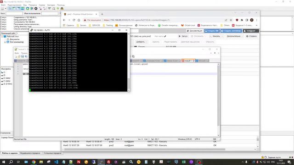Click Chrome back navigation arrow
Screen dimensions: 294x165
click(64, 20)
